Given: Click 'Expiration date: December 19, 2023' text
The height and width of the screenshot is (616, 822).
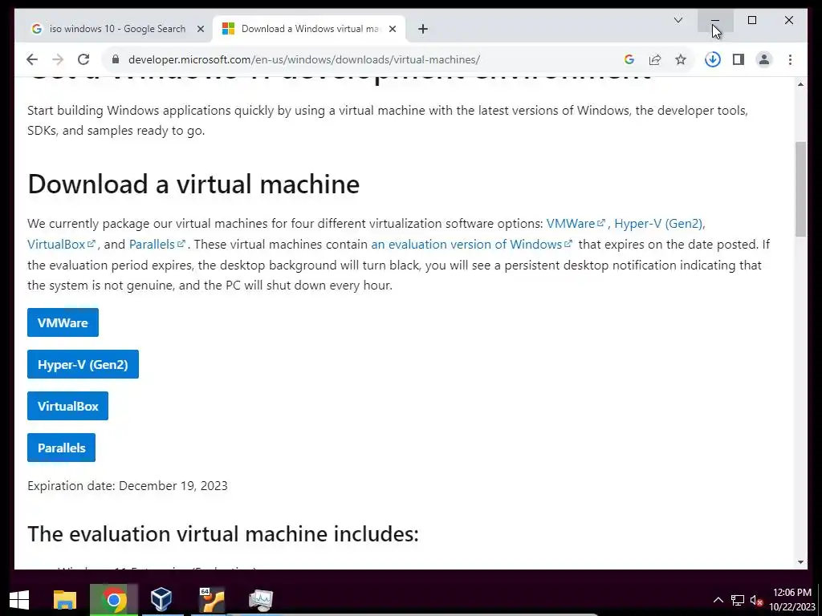Looking at the screenshot, I should [x=128, y=486].
